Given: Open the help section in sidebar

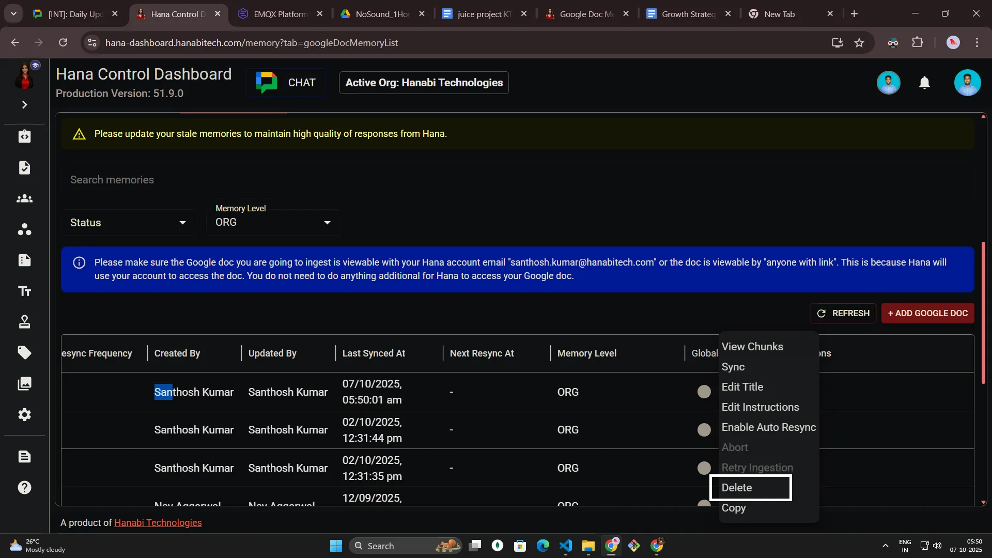Looking at the screenshot, I should click(x=24, y=487).
